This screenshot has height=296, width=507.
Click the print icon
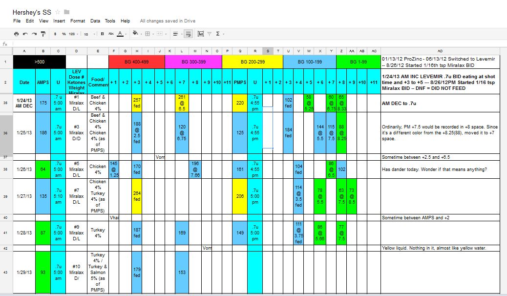(17, 34)
